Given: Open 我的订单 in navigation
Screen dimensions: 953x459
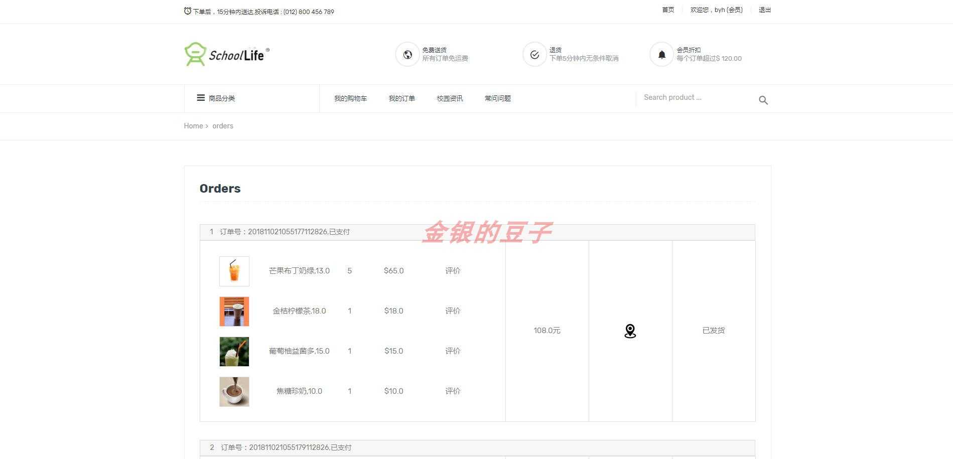Looking at the screenshot, I should click(x=402, y=98).
